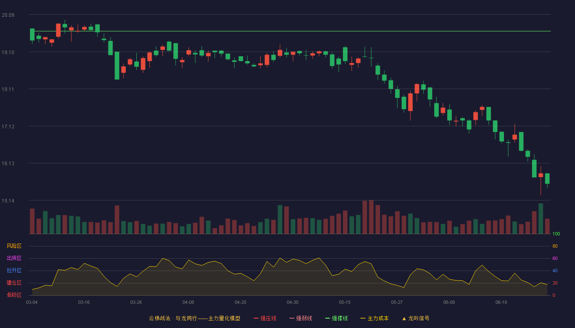Image resolution: width=575 pixels, height=328 pixels.
Task: Click the 建仓区 zone label
Action: tap(14, 283)
